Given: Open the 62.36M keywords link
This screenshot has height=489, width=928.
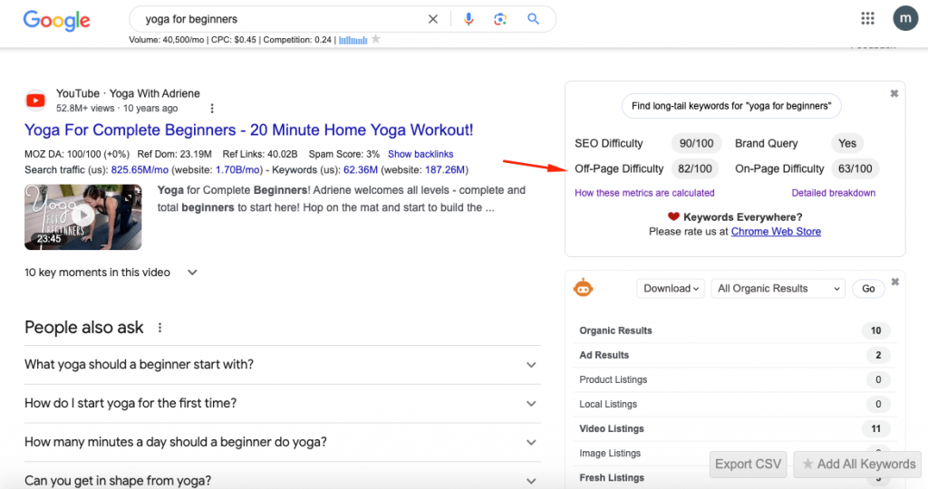Looking at the screenshot, I should [x=361, y=170].
